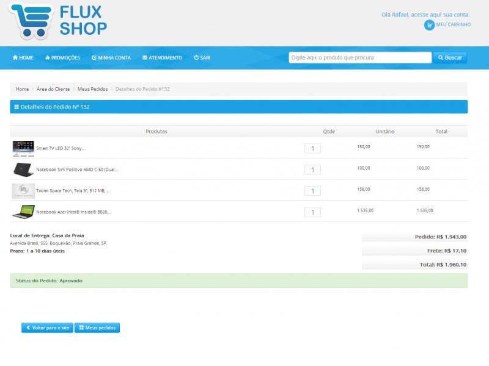This screenshot has height=366, width=489.
Task: Click the Tablet Space Tech placeholder image
Action: tap(23, 191)
